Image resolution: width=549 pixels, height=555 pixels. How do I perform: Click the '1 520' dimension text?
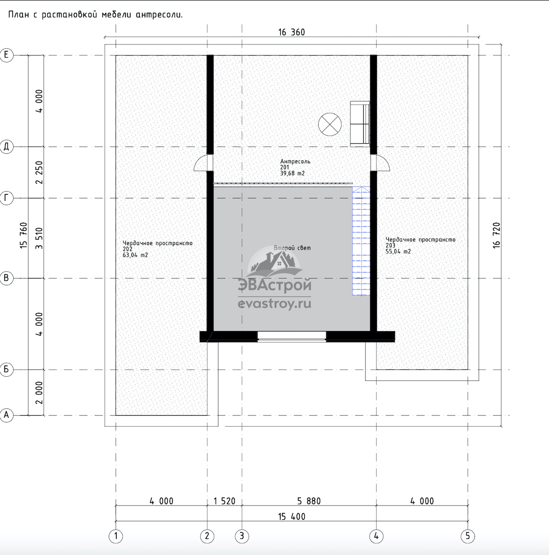click(x=225, y=501)
